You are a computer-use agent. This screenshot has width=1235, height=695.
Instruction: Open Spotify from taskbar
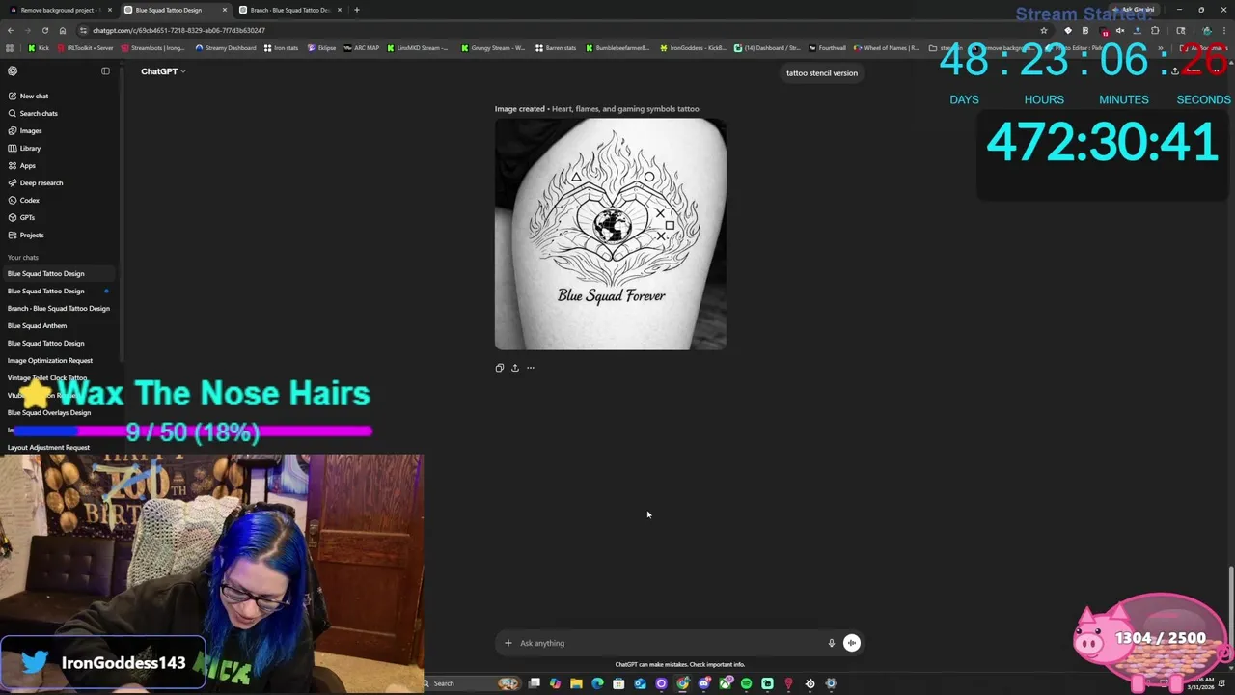pos(746,683)
